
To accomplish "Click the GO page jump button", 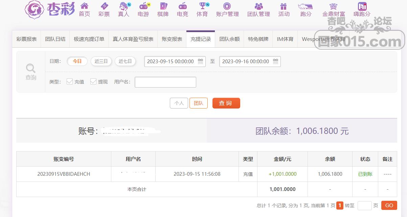I will pos(389,206).
